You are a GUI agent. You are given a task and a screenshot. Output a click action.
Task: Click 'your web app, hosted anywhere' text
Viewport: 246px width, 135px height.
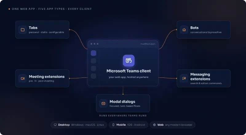click(129, 77)
